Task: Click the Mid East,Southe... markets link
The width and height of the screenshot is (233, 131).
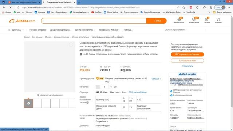Action: pyautogui.click(x=196, y=118)
